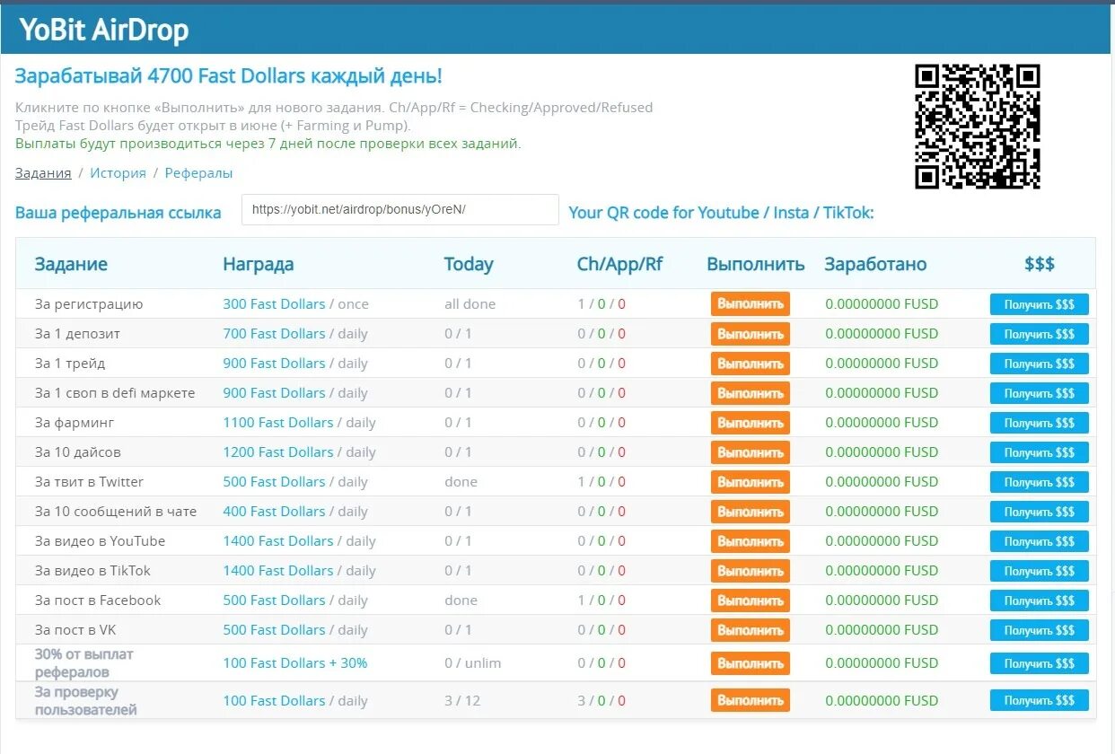
Task: Click the Задание column header
Action: 71,264
